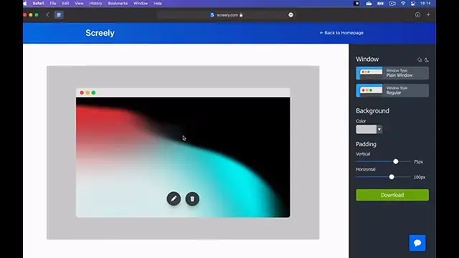Open a new tab with plus icon
This screenshot has height=258, width=459.
click(x=428, y=14)
